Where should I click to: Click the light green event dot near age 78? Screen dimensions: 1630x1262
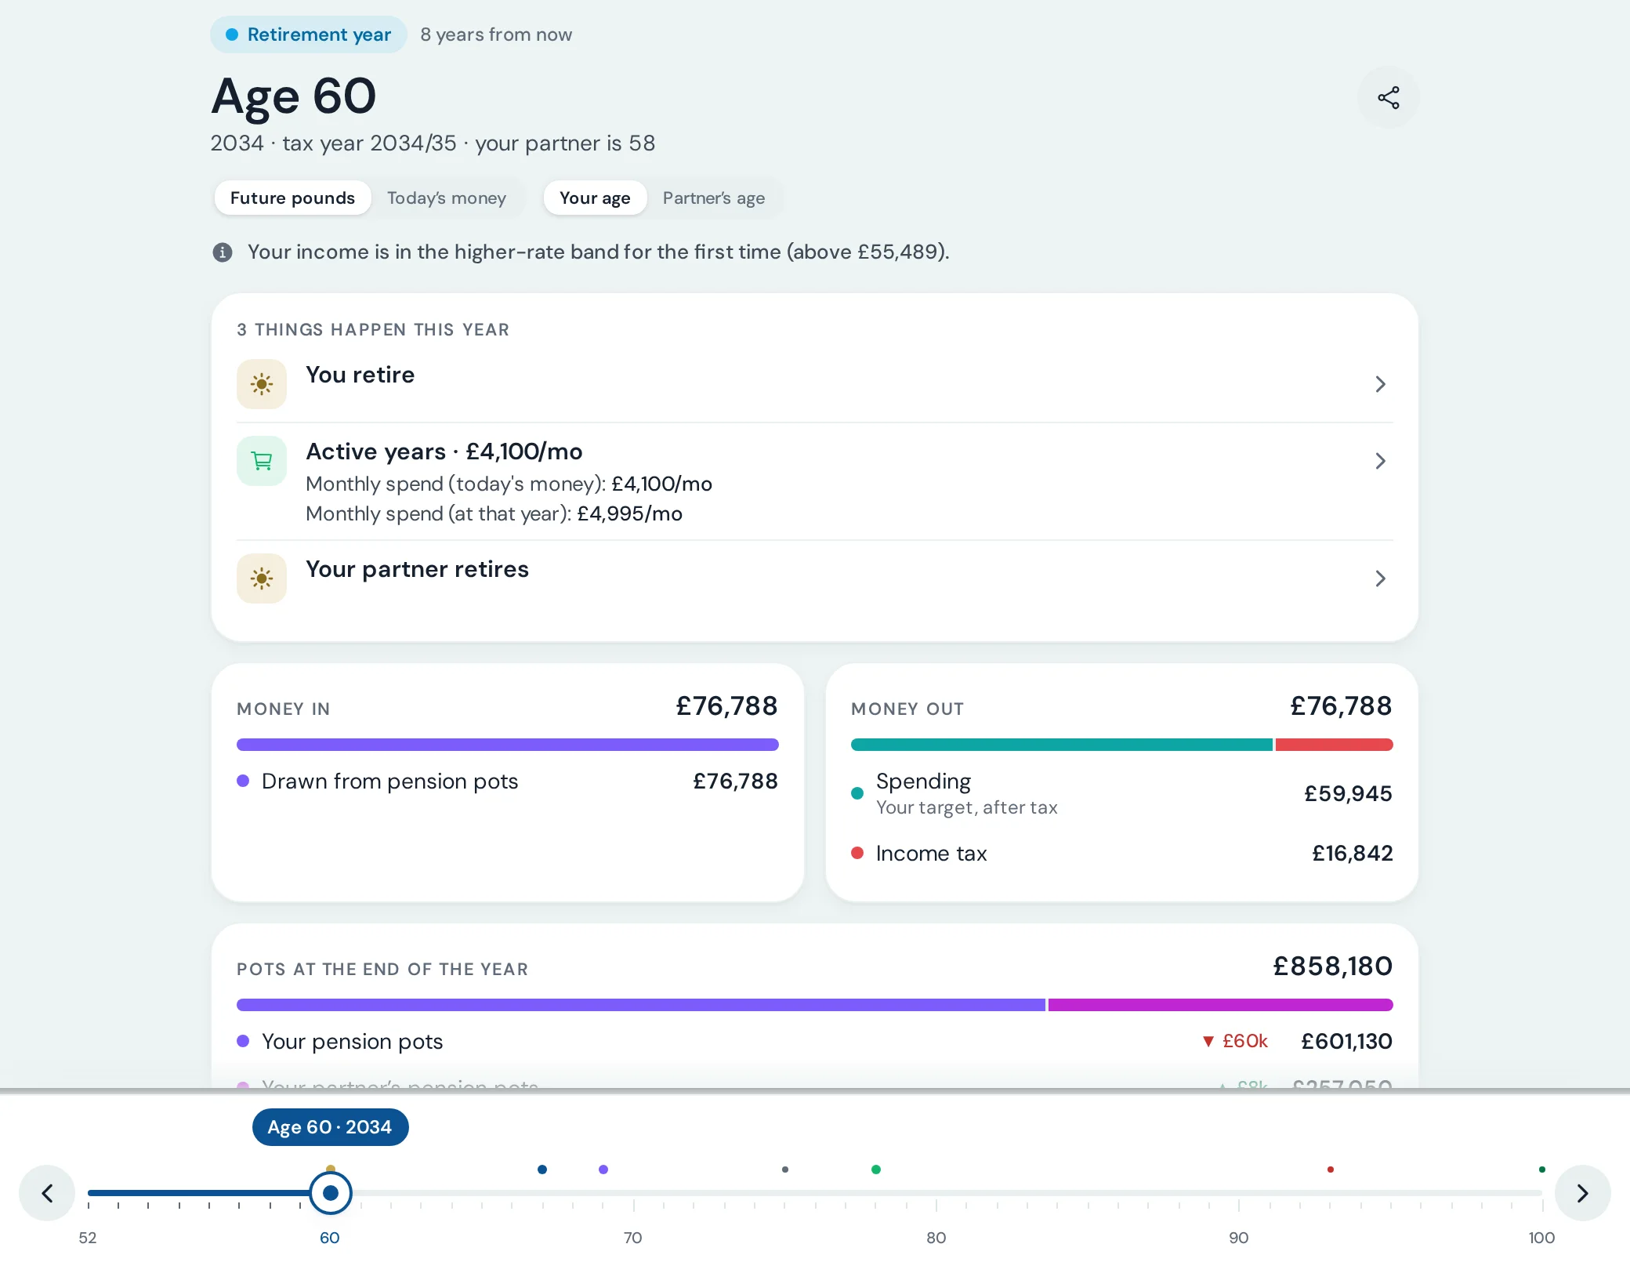tap(876, 1170)
